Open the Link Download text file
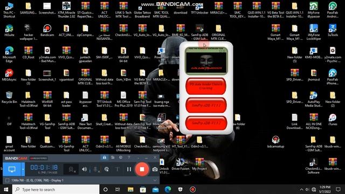Screen dimensions: 345x194 coord(294,121)
